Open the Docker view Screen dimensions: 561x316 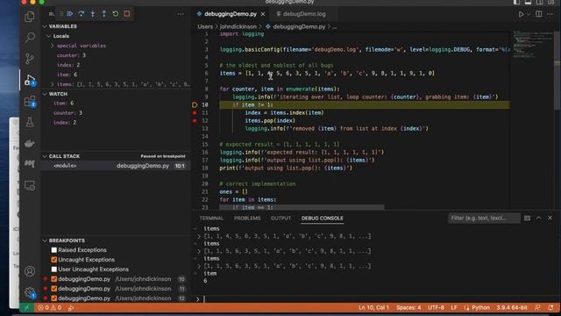tap(30, 143)
